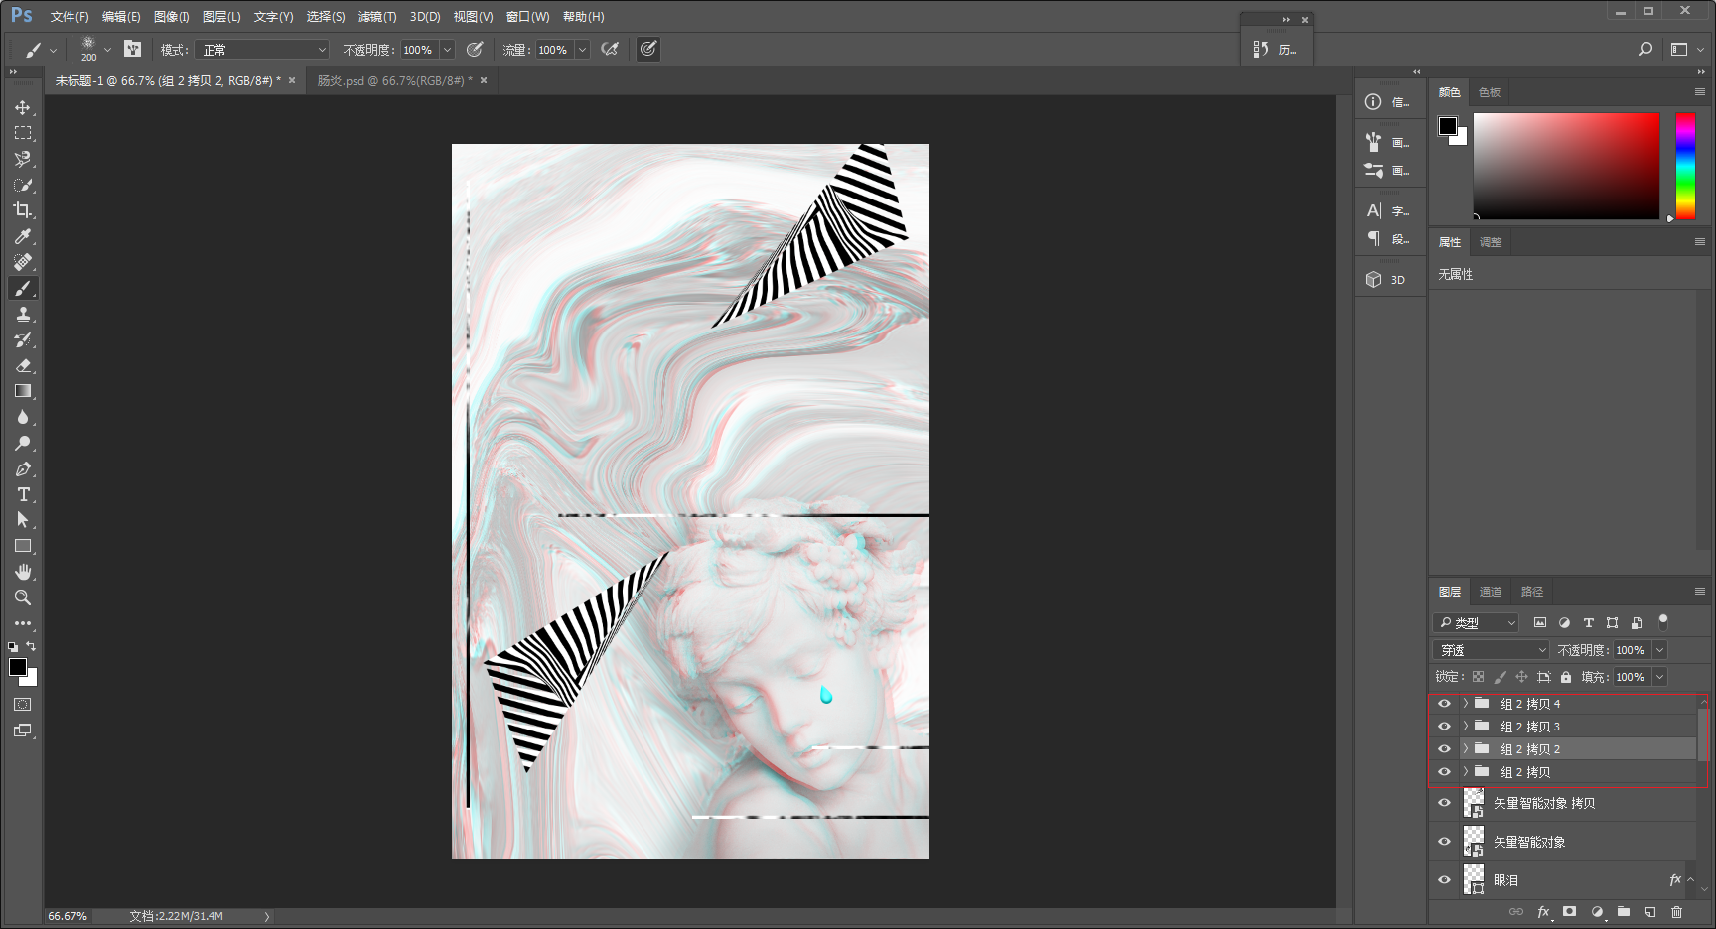This screenshot has height=929, width=1716.
Task: Select the Blur tool
Action: click(x=23, y=417)
